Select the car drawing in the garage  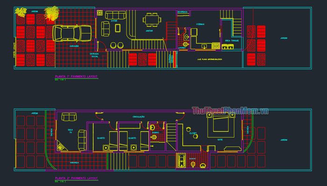pos(72,33)
